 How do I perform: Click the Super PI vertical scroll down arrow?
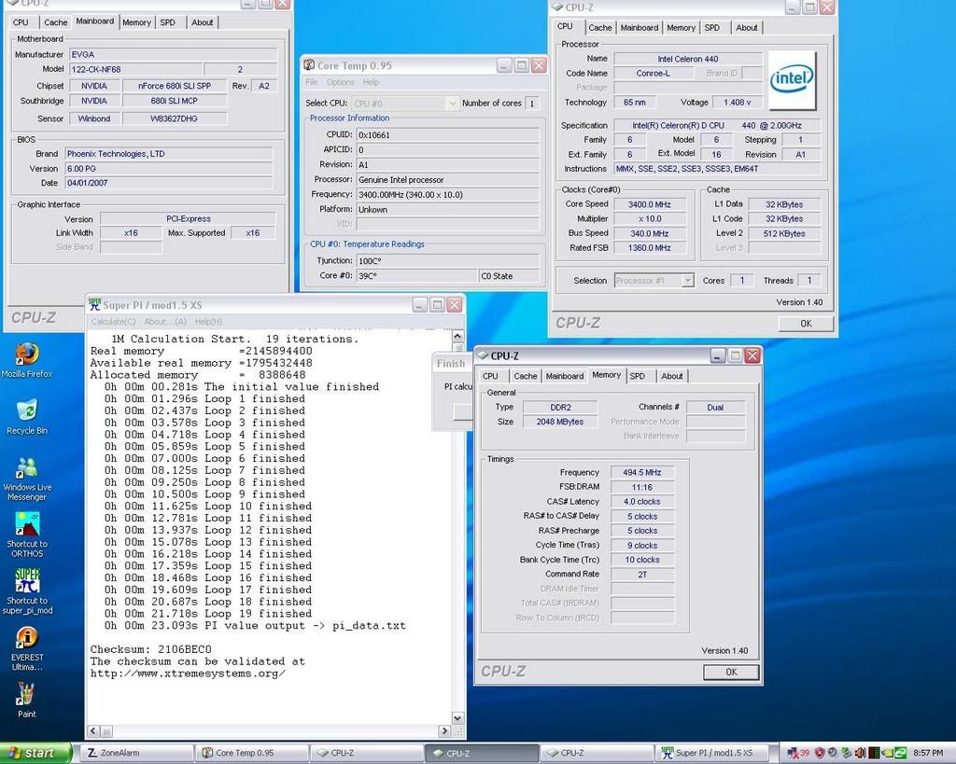click(457, 718)
